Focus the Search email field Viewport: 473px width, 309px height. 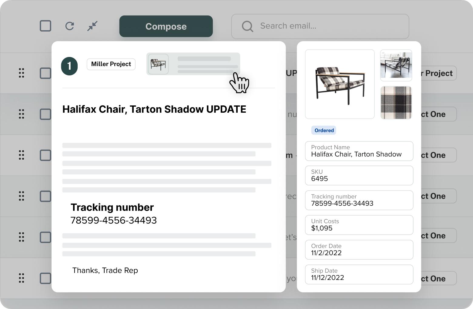pos(320,26)
